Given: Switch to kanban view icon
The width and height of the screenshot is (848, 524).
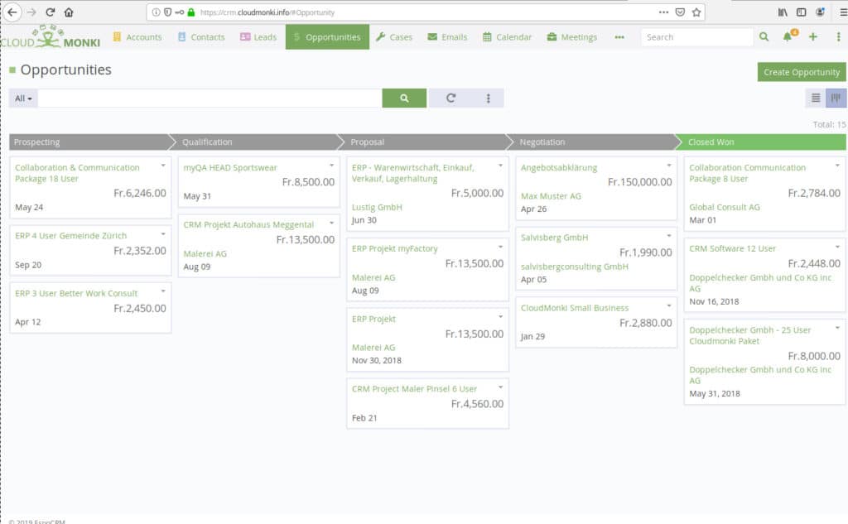Looking at the screenshot, I should tap(836, 98).
